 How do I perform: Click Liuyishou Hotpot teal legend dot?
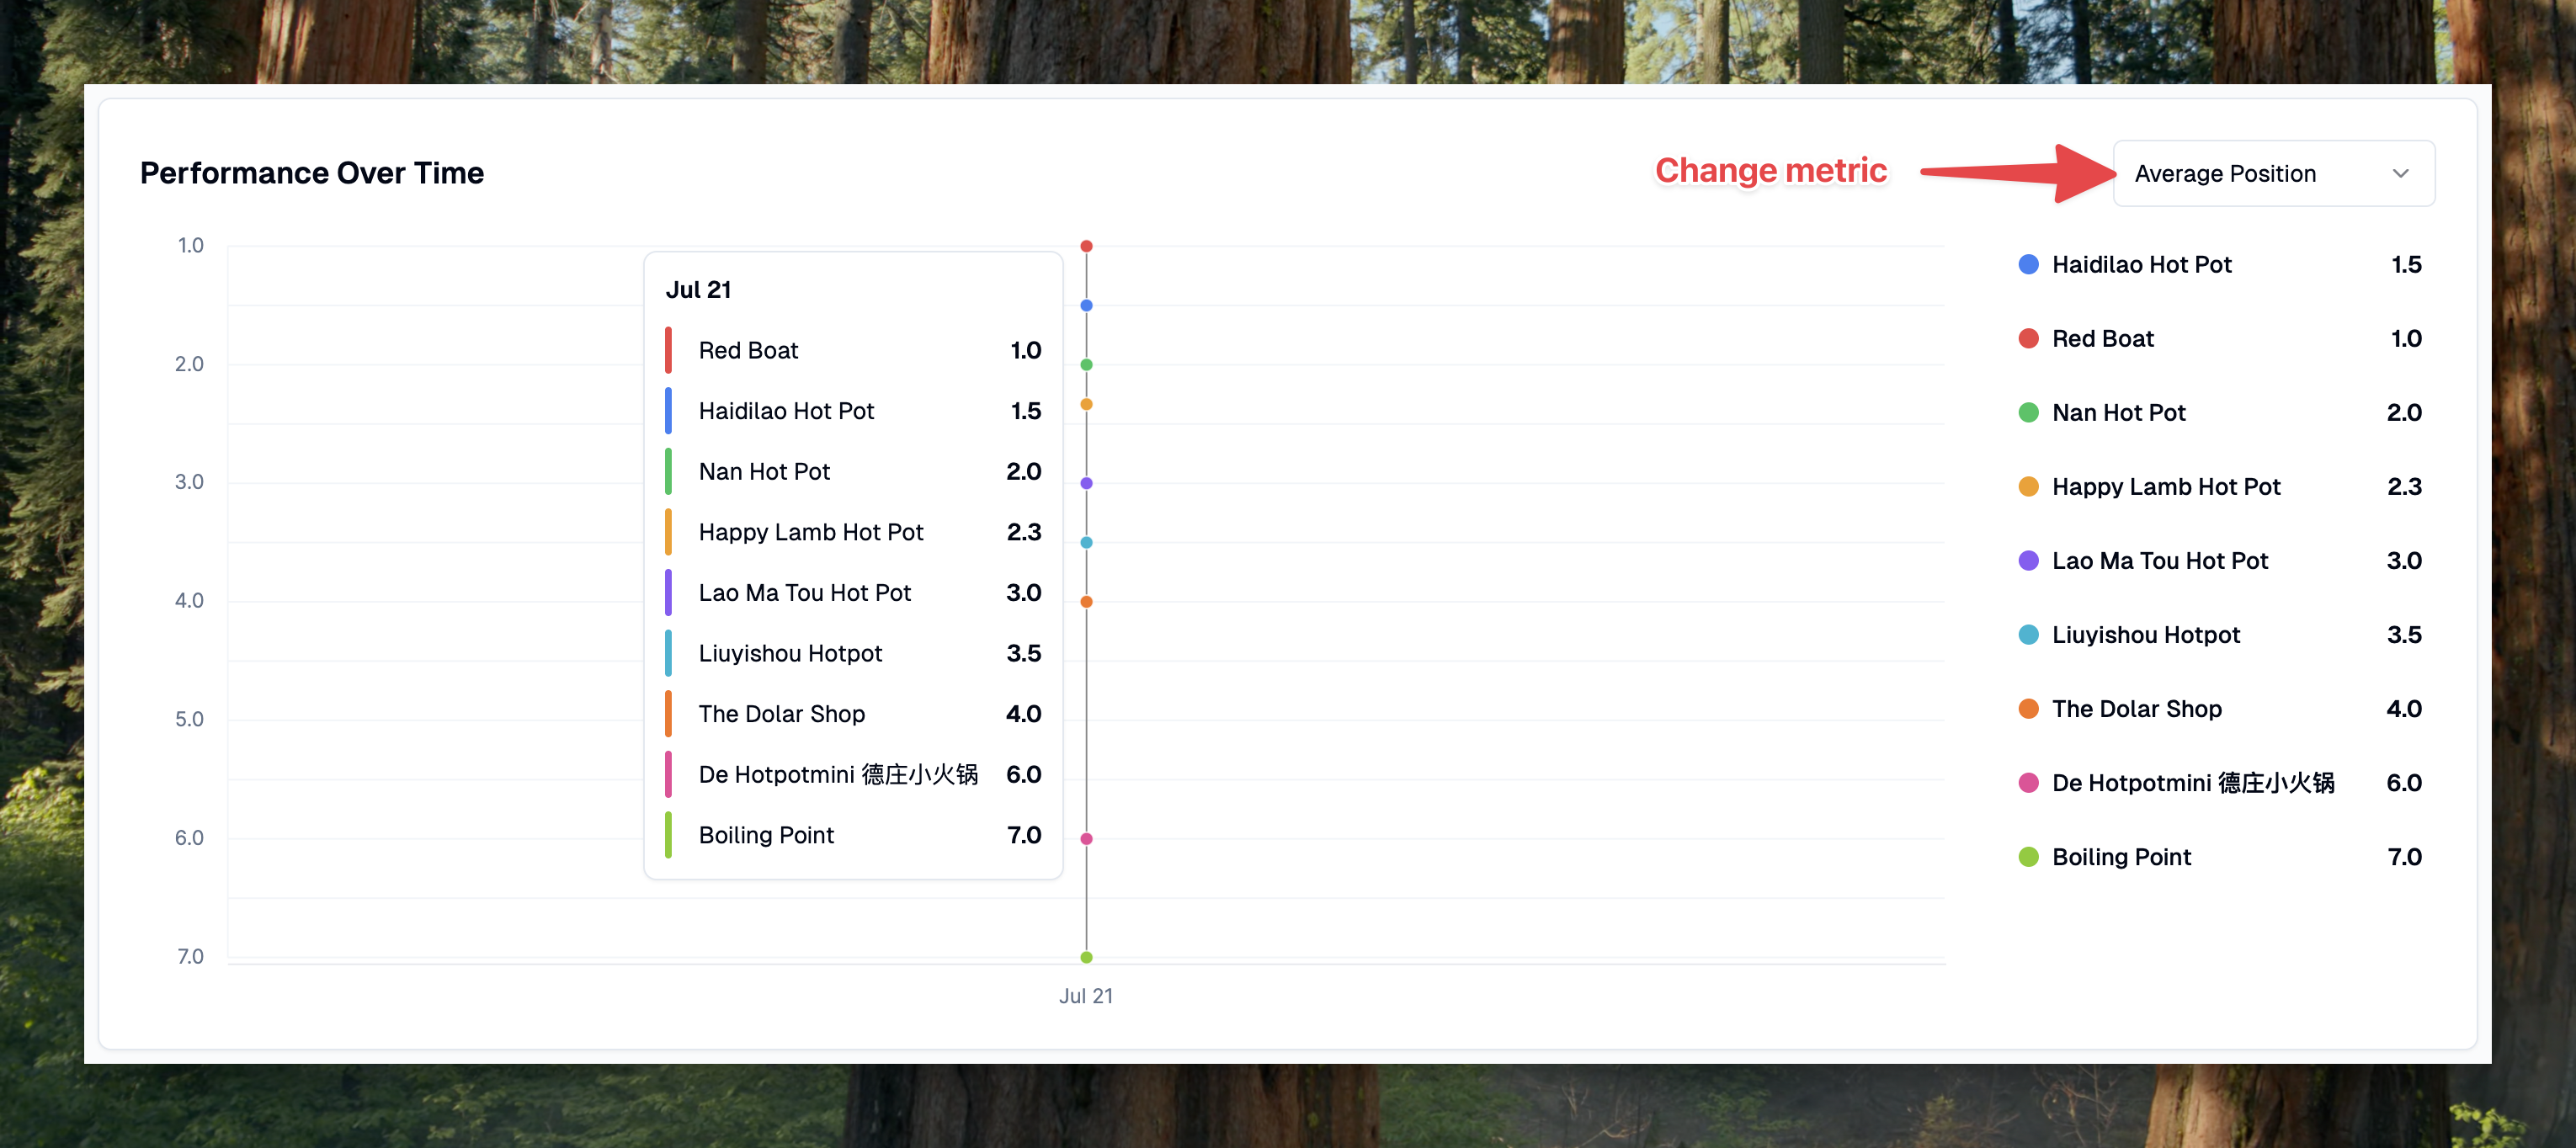tap(2028, 635)
